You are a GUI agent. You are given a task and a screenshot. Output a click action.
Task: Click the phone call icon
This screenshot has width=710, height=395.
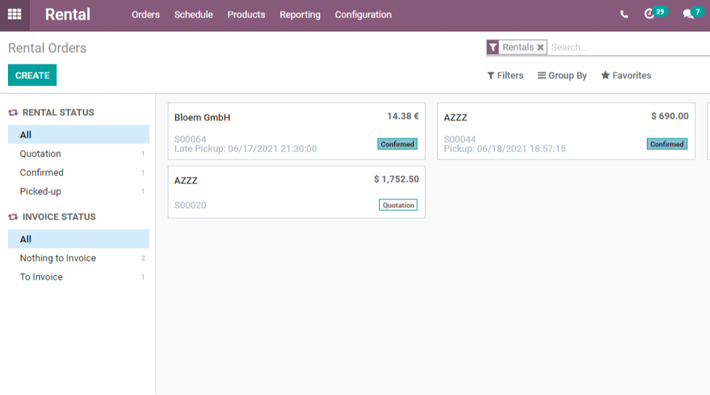pos(624,14)
